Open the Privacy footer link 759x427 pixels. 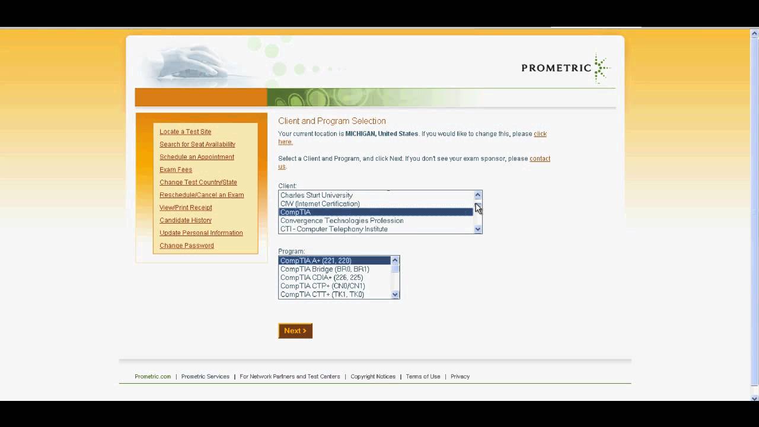[460, 377]
